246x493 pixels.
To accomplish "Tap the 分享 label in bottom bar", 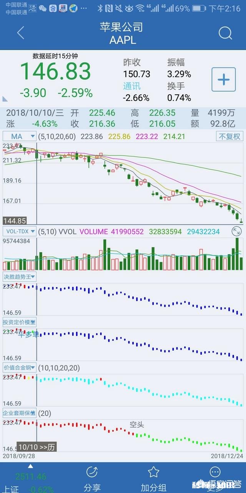I will point(92,488).
